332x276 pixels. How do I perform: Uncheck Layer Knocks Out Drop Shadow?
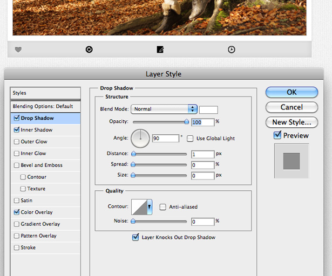135,237
